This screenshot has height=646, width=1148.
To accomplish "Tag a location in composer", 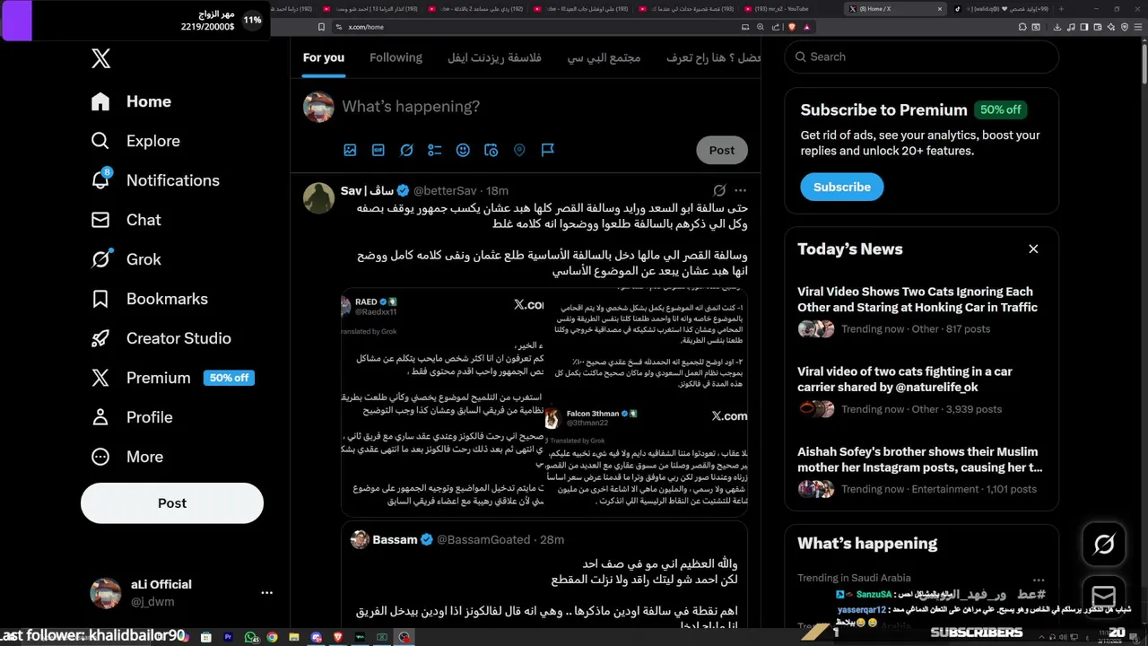I will 519,150.
